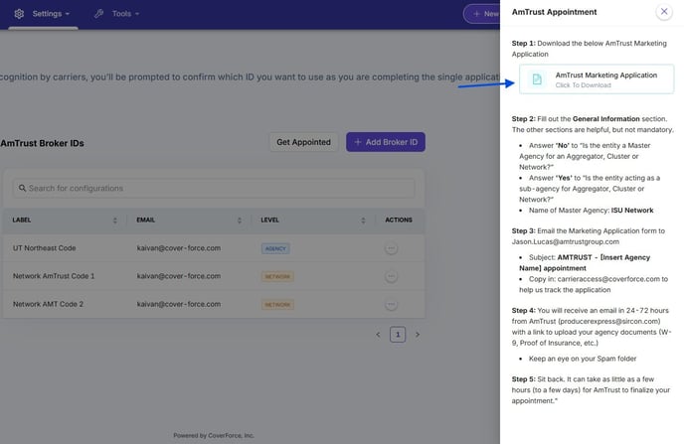Open the Tools menu
The height and width of the screenshot is (444, 684).
[117, 14]
